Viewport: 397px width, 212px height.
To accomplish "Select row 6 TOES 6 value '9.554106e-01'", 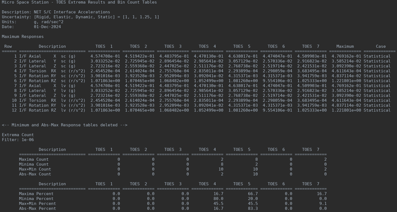I will pos(278,81).
